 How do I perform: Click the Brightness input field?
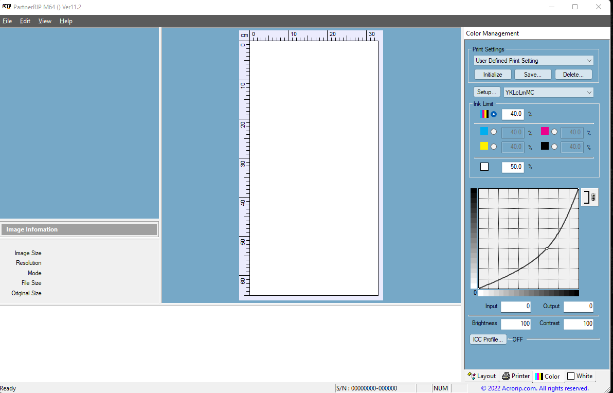tap(515, 324)
